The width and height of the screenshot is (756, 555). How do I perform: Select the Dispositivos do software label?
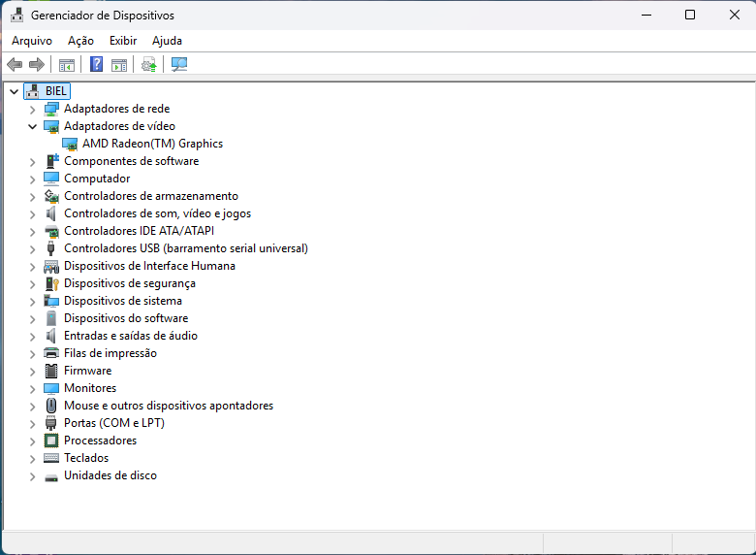[126, 318]
